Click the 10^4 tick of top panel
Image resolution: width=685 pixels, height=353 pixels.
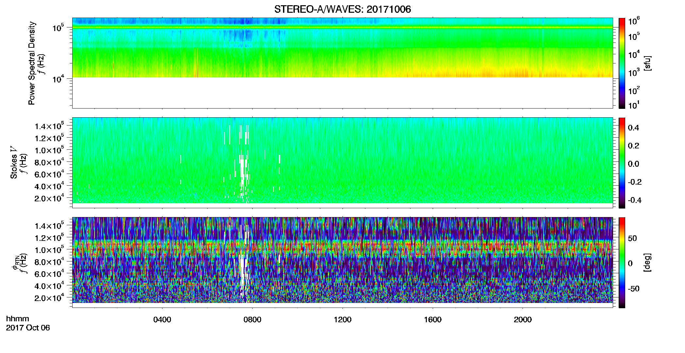pos(58,79)
